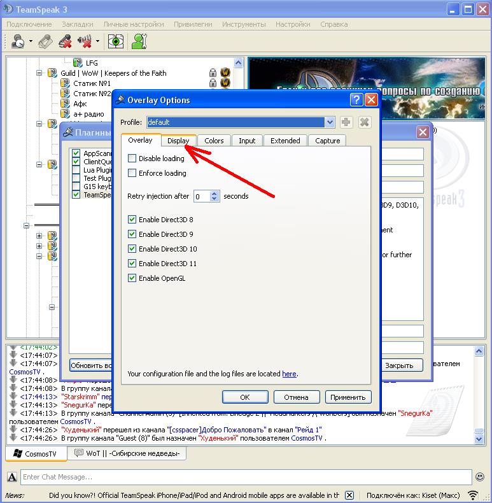Click the disconnect from server toolbar icon
The height and width of the screenshot is (503, 492).
click(45, 41)
